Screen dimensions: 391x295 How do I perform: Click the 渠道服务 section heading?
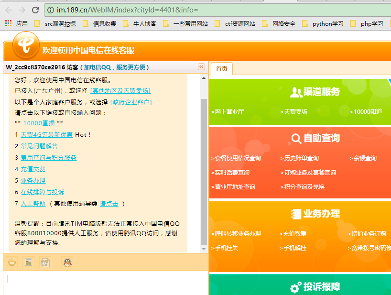pos(315,92)
